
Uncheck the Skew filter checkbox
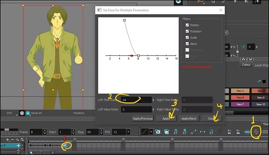click(x=187, y=44)
